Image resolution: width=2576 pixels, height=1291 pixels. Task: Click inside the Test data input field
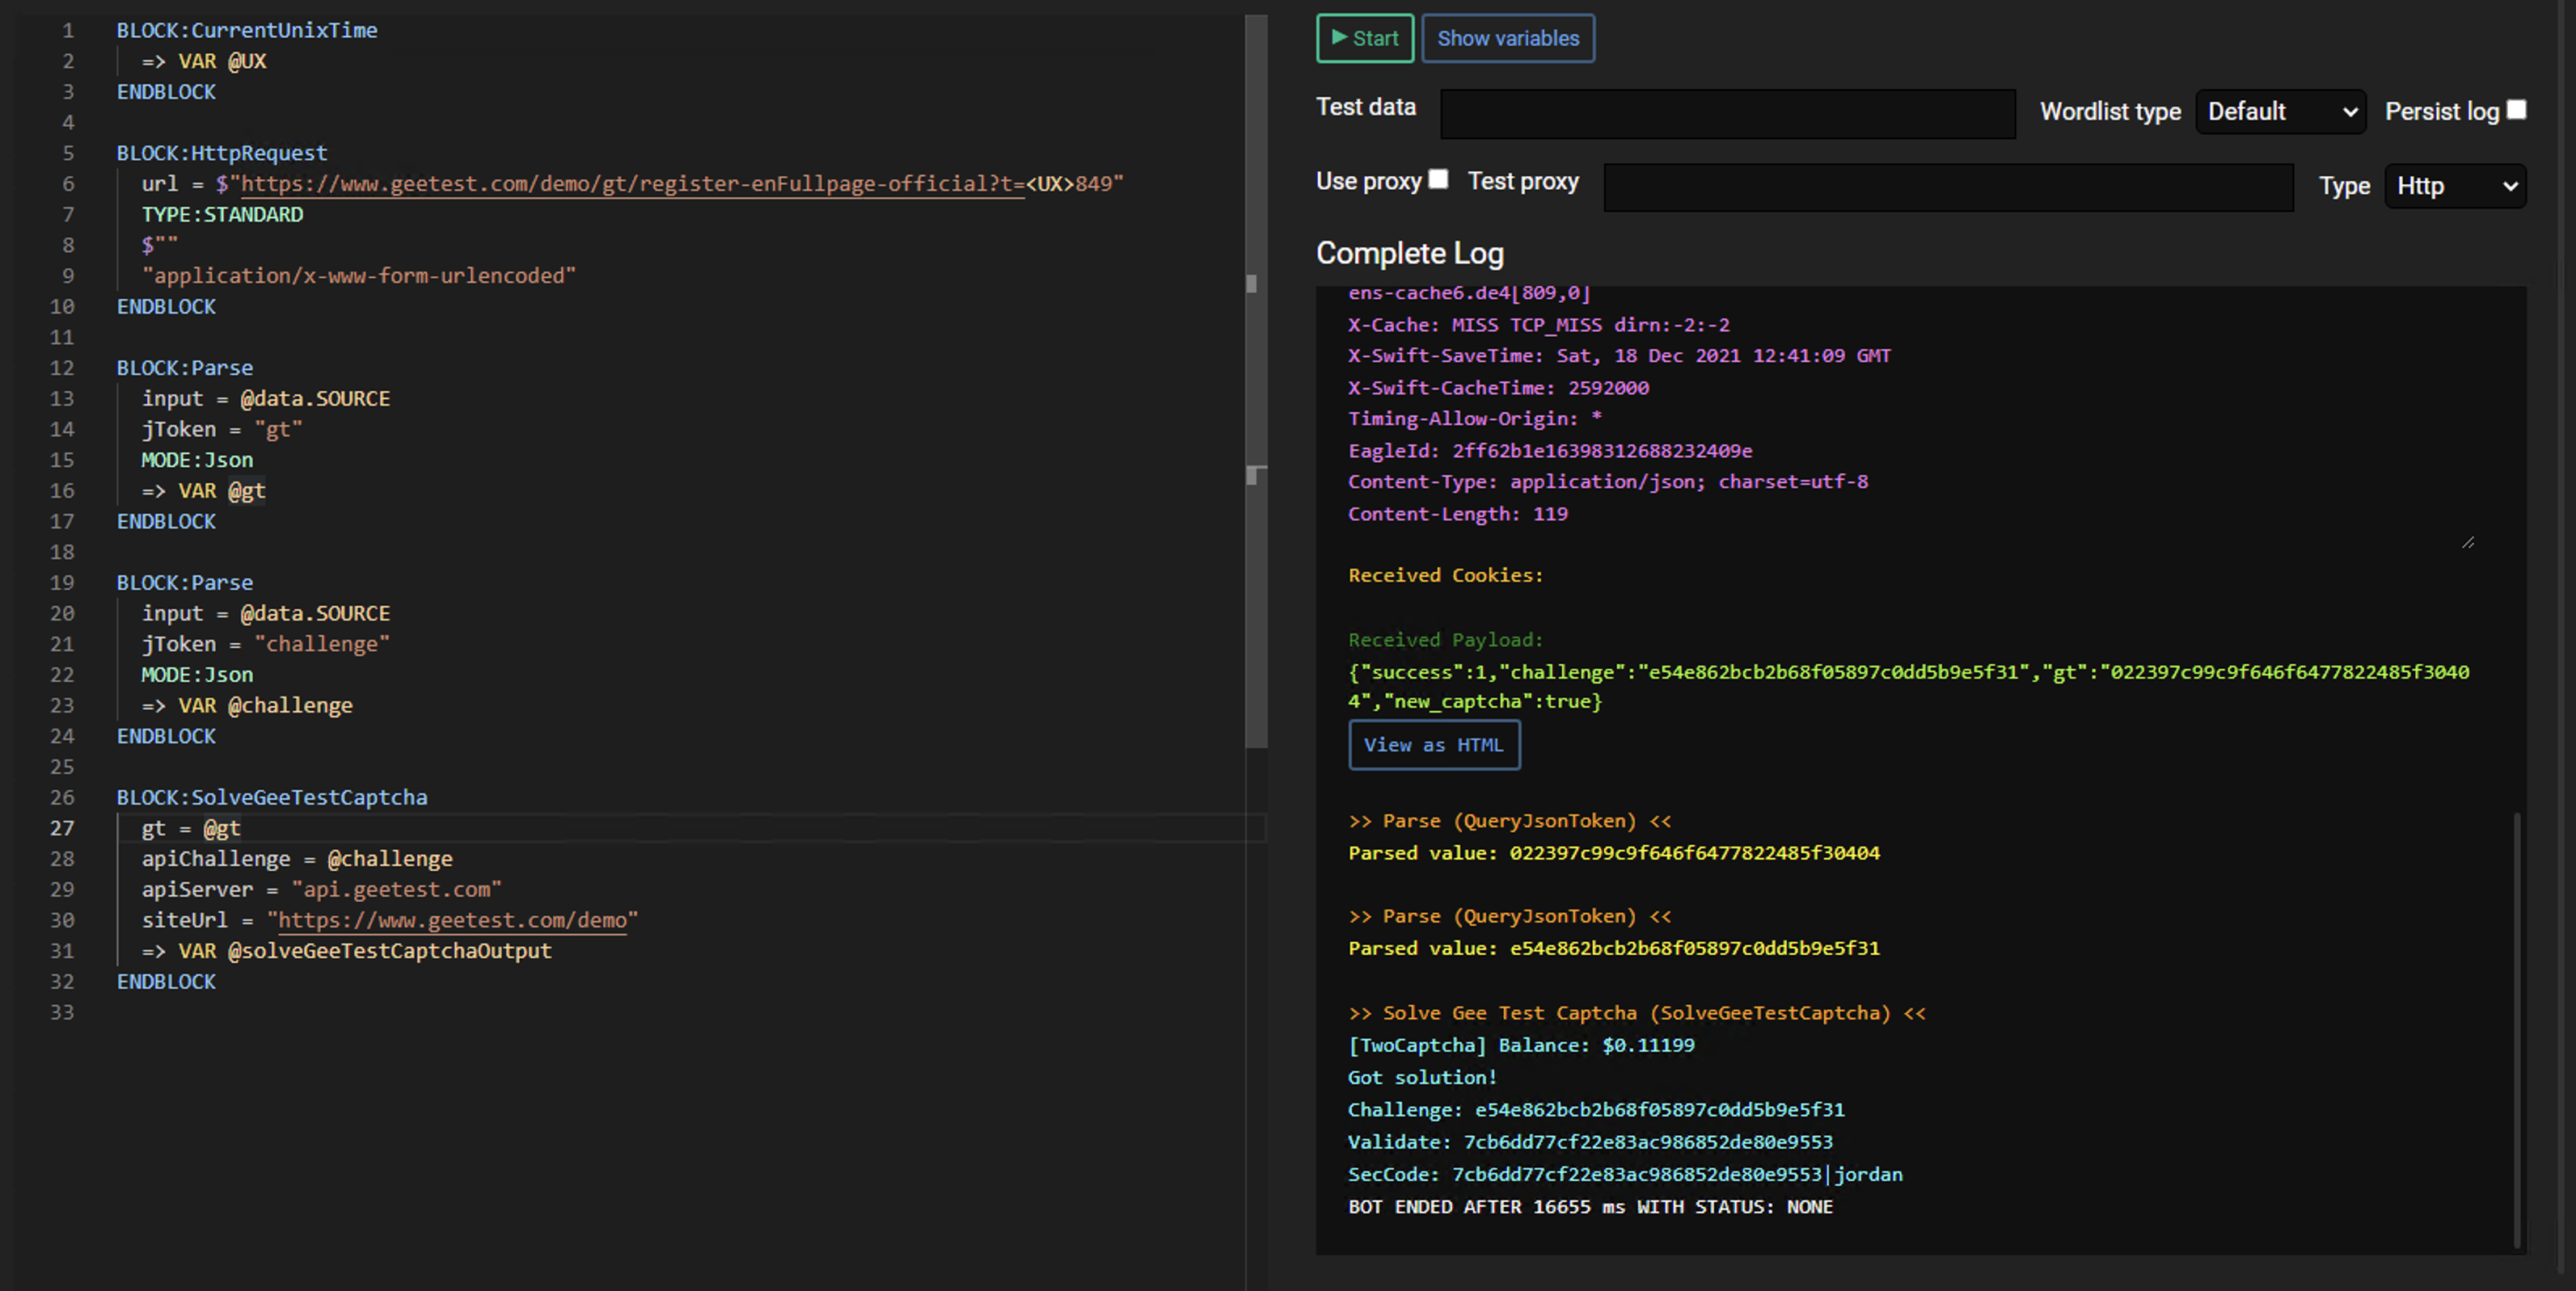[1727, 113]
